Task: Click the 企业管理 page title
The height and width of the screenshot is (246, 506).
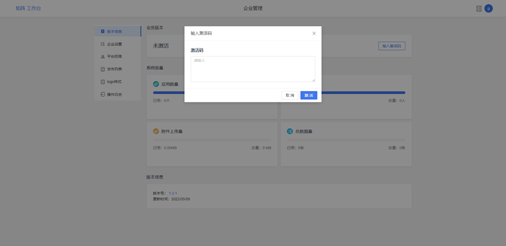Action: pos(253,8)
